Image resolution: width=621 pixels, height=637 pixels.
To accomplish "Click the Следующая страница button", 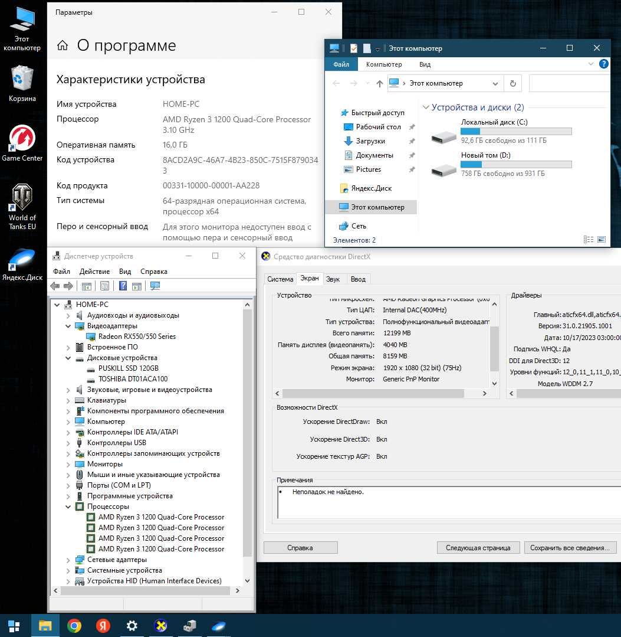I will [x=478, y=548].
